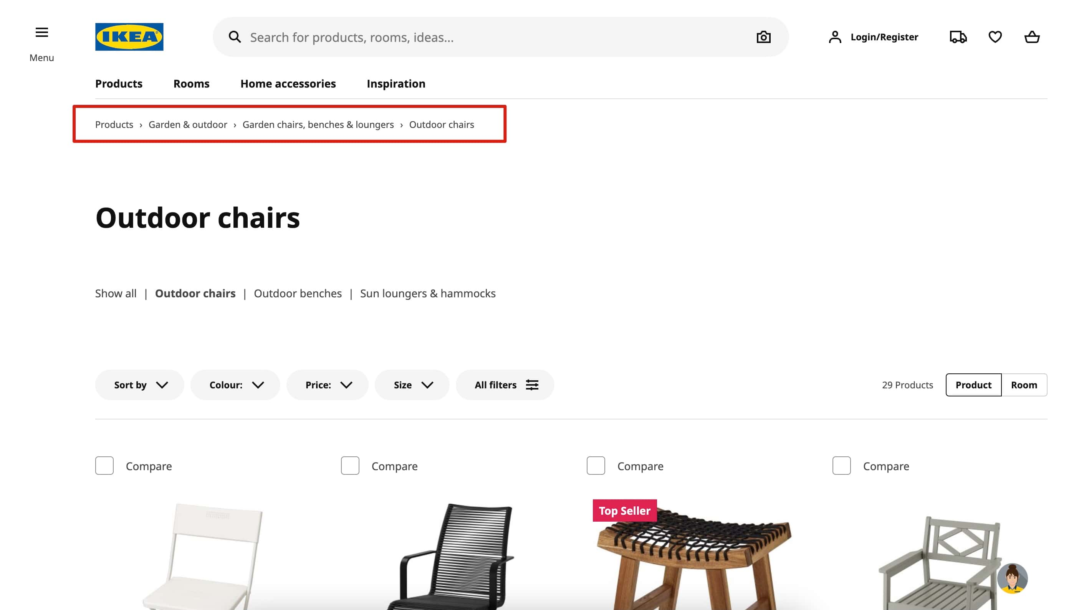Toggle the first product Compare checkbox
This screenshot has height=610, width=1089.
point(104,466)
